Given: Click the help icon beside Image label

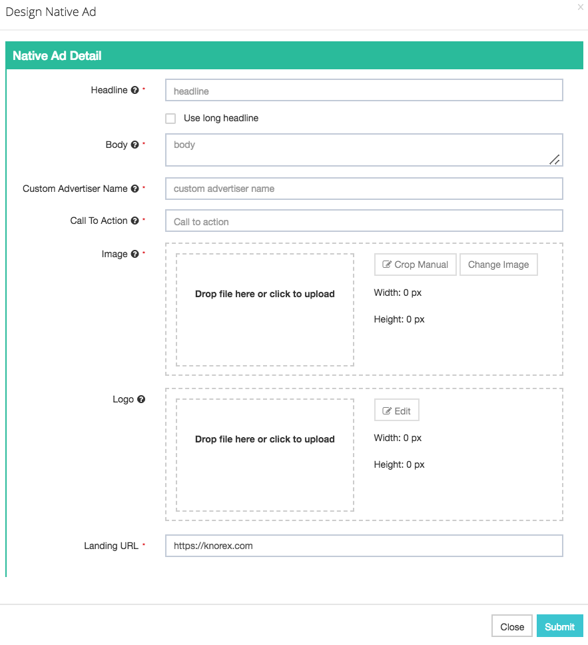Looking at the screenshot, I should [135, 254].
